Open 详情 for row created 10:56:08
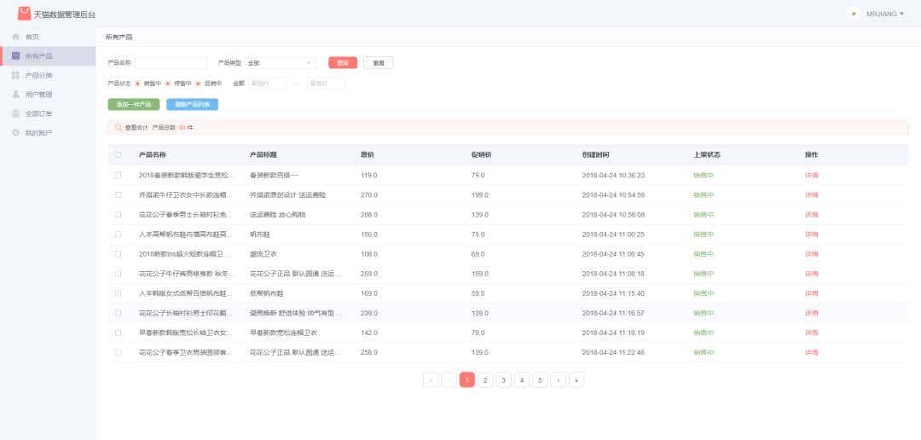 (812, 214)
